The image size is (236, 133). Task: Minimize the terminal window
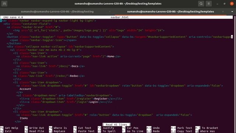(x=217, y=4)
